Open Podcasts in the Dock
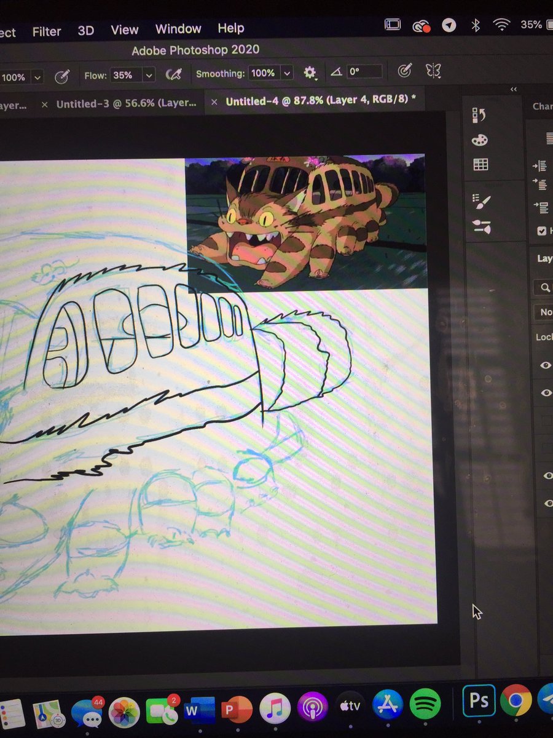 (x=312, y=707)
